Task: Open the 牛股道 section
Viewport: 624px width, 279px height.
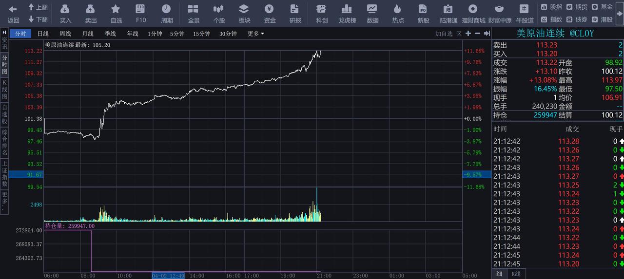Action: pyautogui.click(x=524, y=14)
